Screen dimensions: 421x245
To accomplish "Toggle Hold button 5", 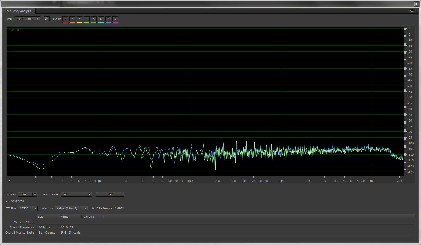I will pos(94,19).
